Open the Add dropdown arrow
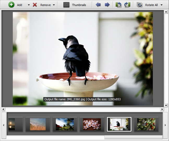 tap(29, 5)
